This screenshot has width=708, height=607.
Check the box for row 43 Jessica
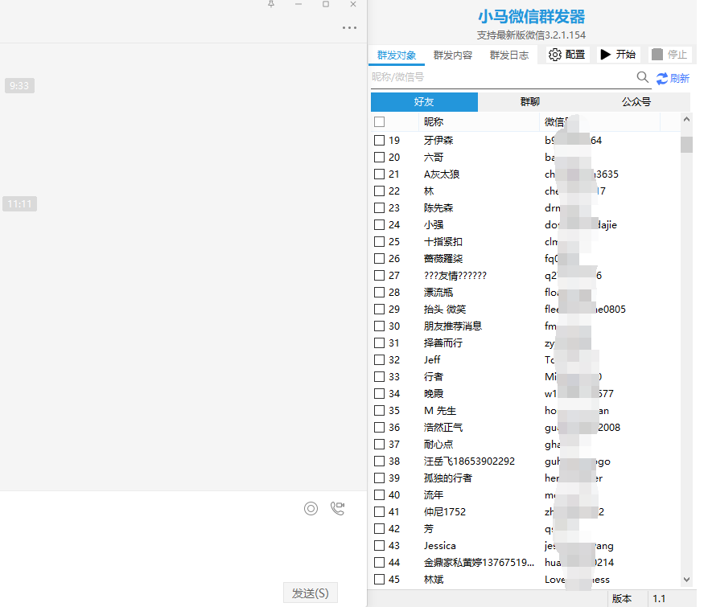[x=379, y=546]
